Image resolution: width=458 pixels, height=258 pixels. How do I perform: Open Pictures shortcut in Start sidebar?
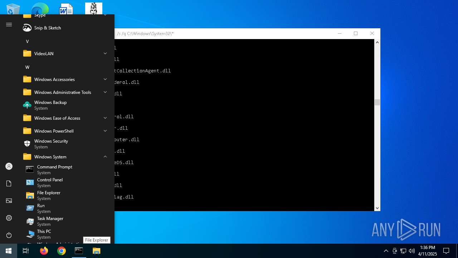pyautogui.click(x=9, y=201)
